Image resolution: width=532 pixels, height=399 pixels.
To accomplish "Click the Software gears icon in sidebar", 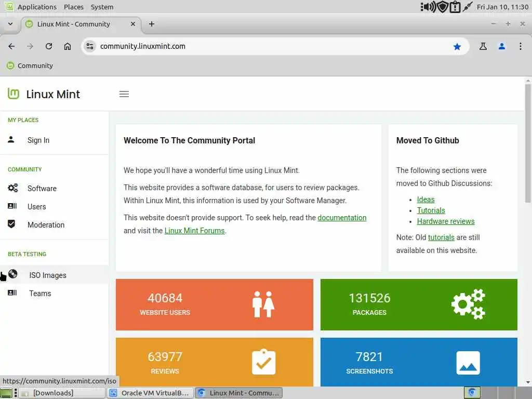I will tap(13, 188).
